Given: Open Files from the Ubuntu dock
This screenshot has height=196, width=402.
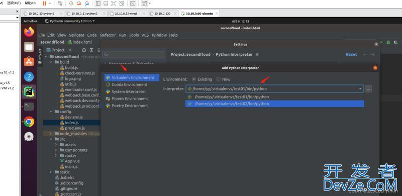Looking at the screenshot, I should [x=29, y=47].
